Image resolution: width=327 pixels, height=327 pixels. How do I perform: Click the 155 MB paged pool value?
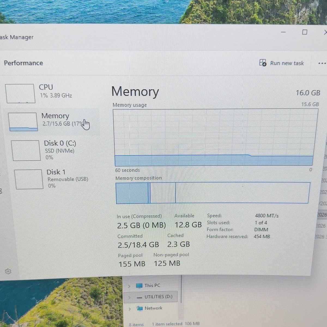132,264
